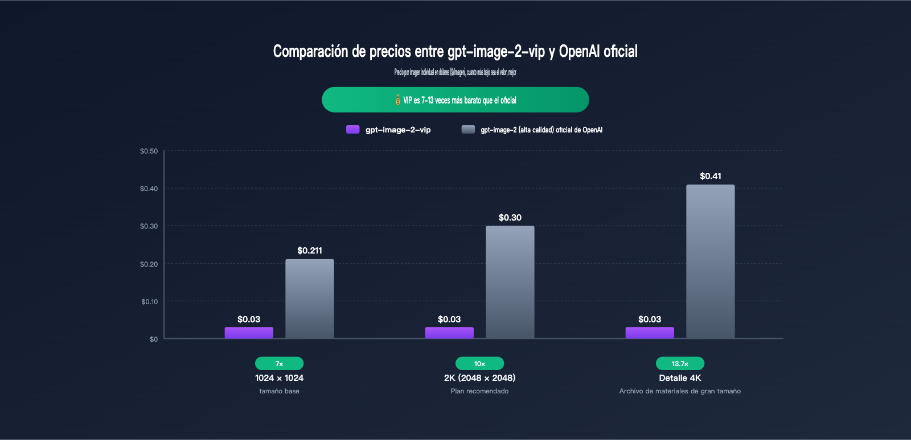Click the 2K (2048 × 2048) label
The width and height of the screenshot is (911, 440).
click(479, 378)
